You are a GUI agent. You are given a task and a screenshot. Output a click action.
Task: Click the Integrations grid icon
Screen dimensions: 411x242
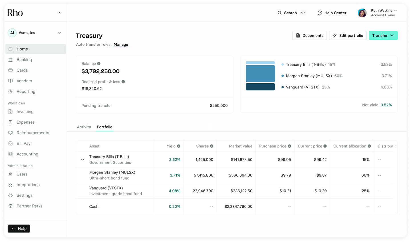pos(11,185)
